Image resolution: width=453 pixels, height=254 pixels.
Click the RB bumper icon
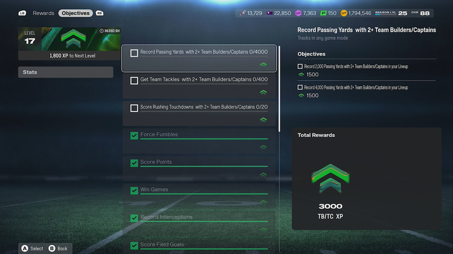click(100, 13)
